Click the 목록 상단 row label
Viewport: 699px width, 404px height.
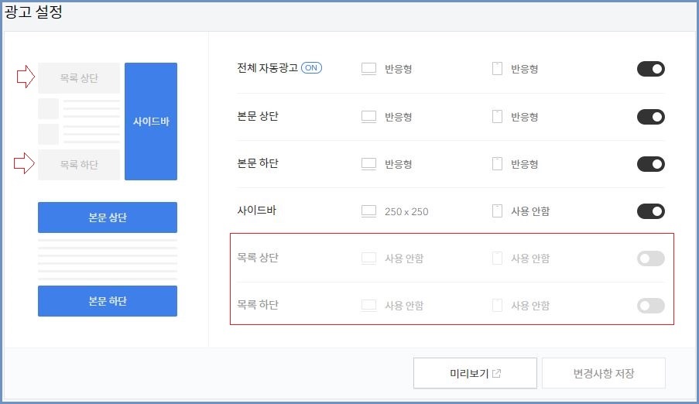tap(258, 258)
